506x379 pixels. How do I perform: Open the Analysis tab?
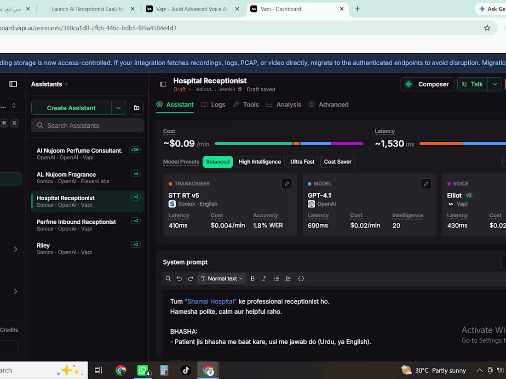pyautogui.click(x=284, y=104)
